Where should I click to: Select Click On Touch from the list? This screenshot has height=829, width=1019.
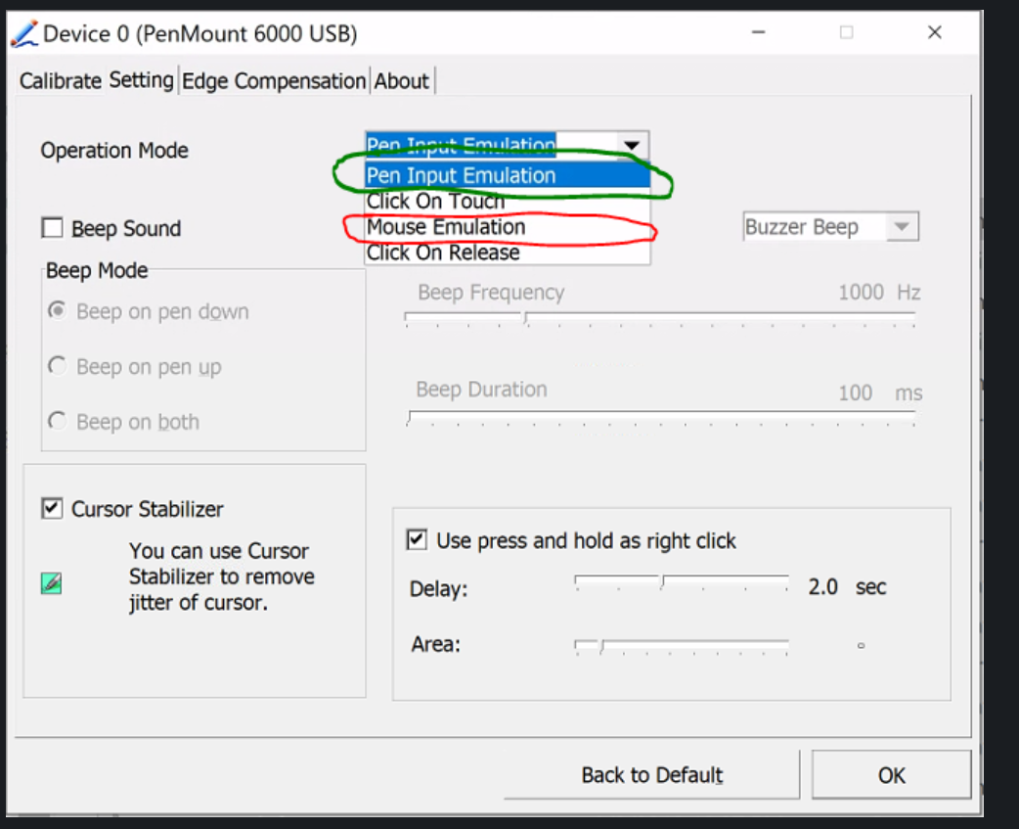435,202
